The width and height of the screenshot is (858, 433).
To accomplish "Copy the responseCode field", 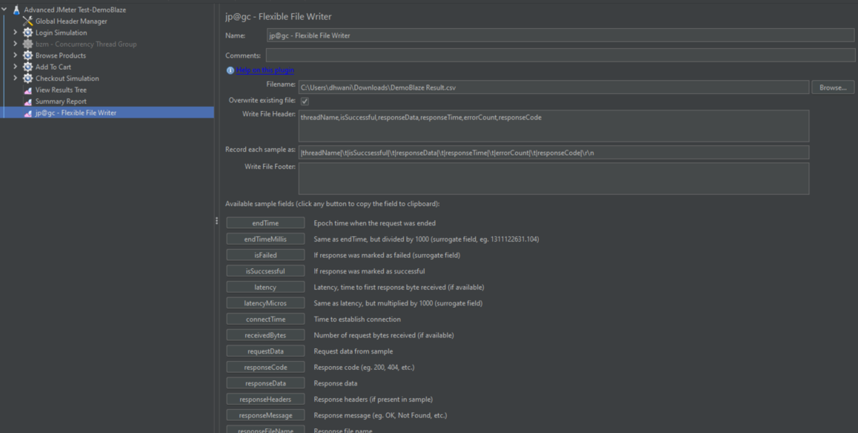I will (265, 367).
